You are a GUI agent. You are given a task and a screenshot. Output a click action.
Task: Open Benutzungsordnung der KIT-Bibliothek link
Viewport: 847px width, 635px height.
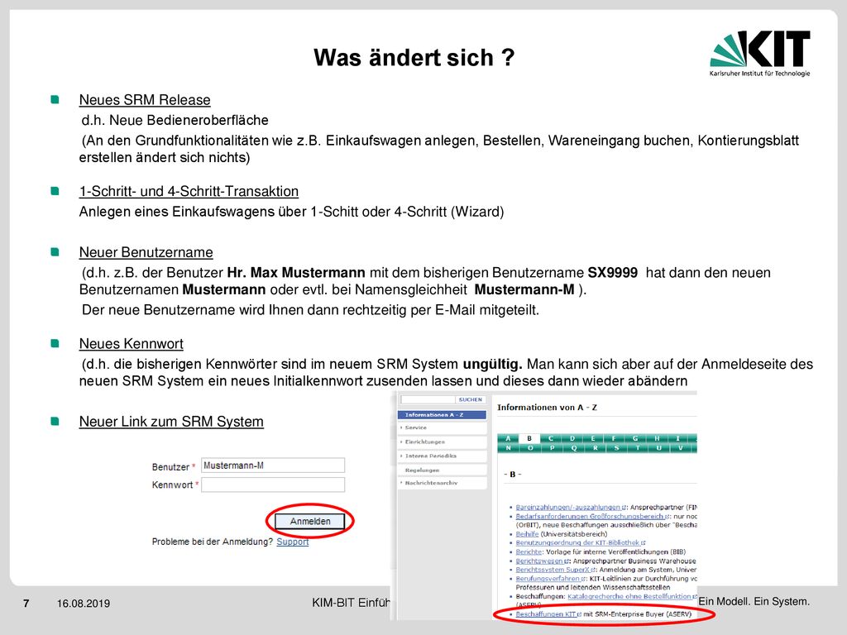[580, 542]
